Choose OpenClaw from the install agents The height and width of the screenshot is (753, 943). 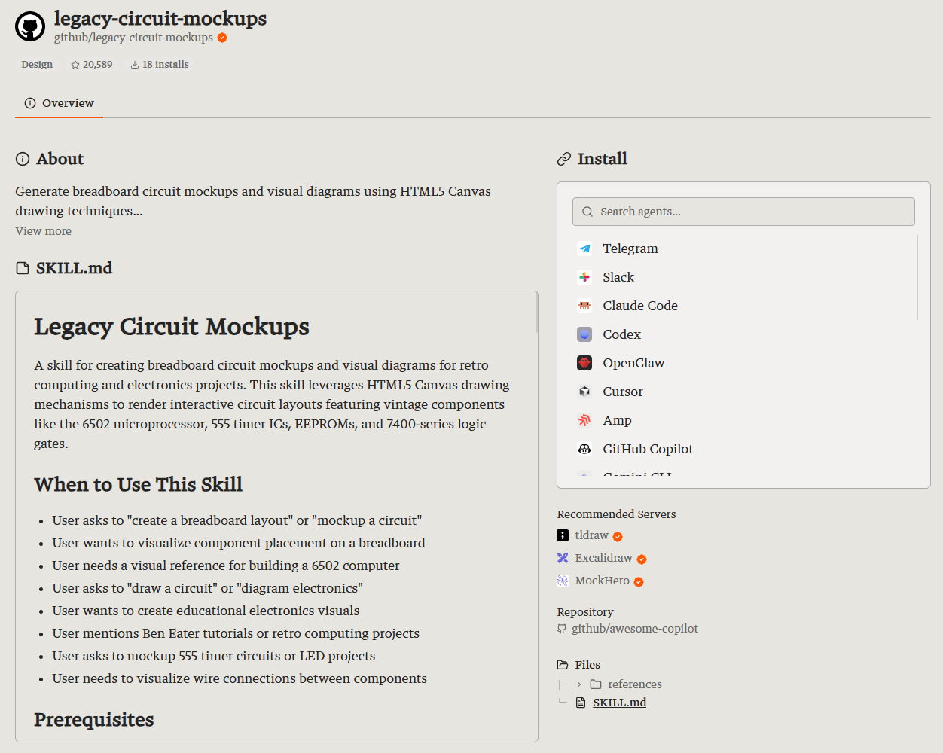[633, 363]
